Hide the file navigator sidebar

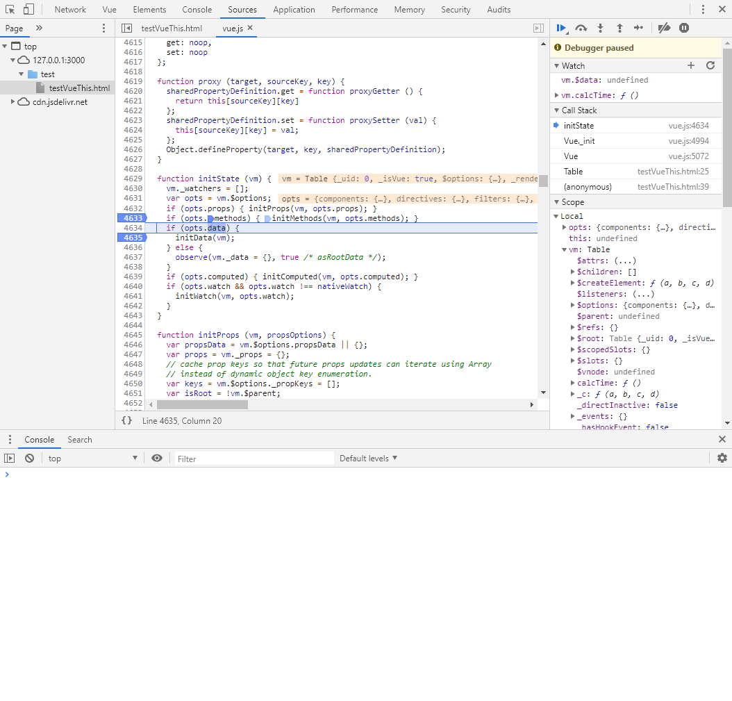coord(126,28)
